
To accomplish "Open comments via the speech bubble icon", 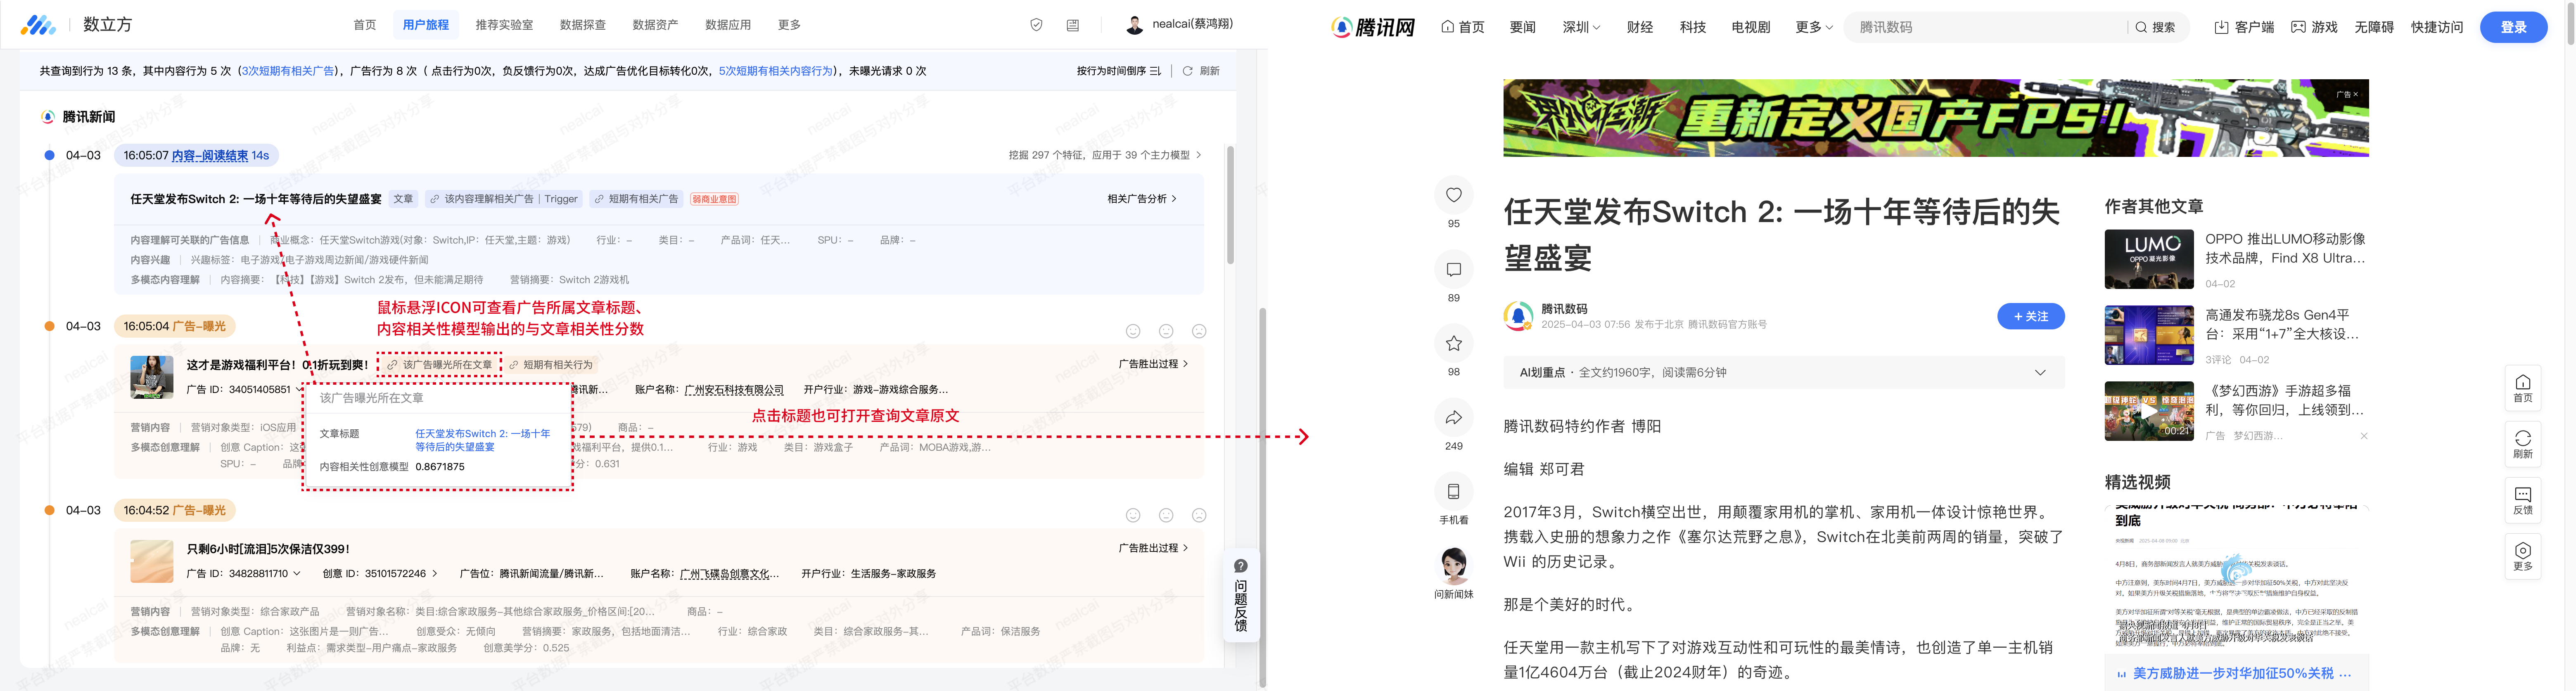I will pos(1453,270).
